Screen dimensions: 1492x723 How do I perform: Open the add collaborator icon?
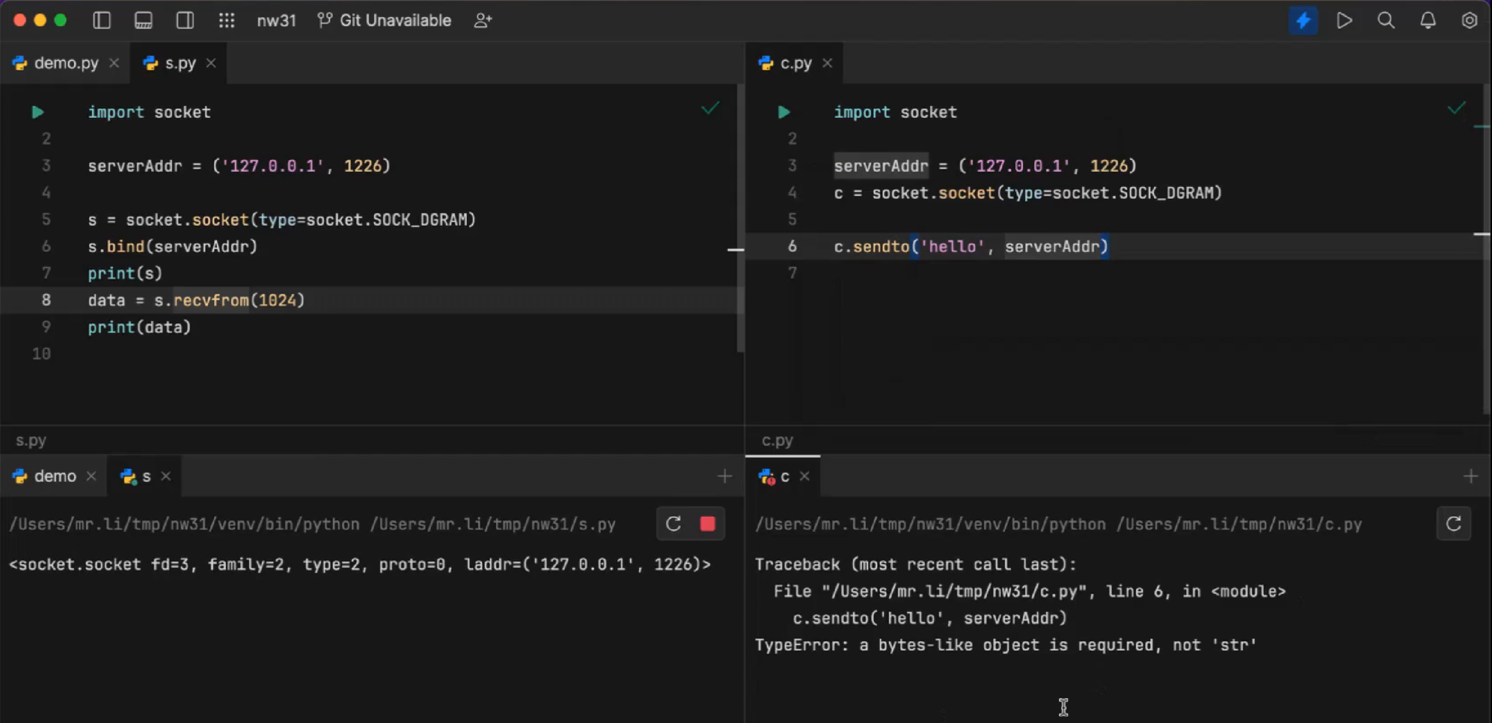(x=483, y=20)
